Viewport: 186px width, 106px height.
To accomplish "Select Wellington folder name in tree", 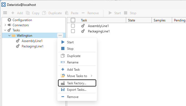I will [24, 36].
